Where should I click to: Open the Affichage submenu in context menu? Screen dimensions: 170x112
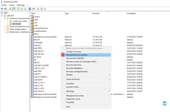(x=86, y=91)
